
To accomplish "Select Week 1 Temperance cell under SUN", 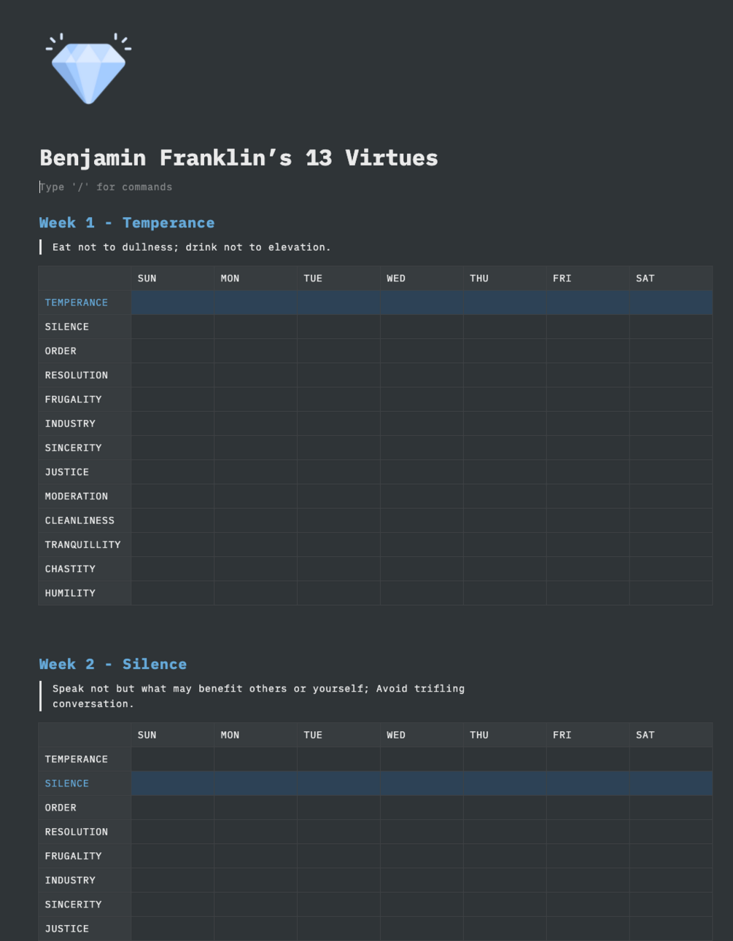I will pyautogui.click(x=173, y=302).
